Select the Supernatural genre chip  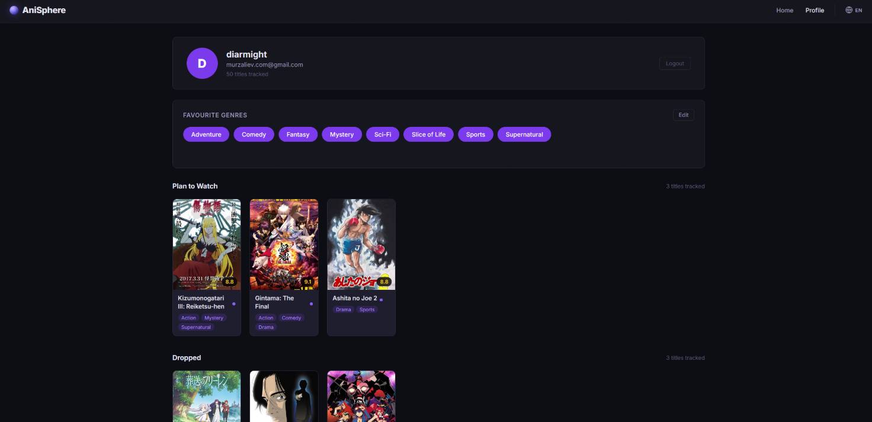[x=524, y=135]
